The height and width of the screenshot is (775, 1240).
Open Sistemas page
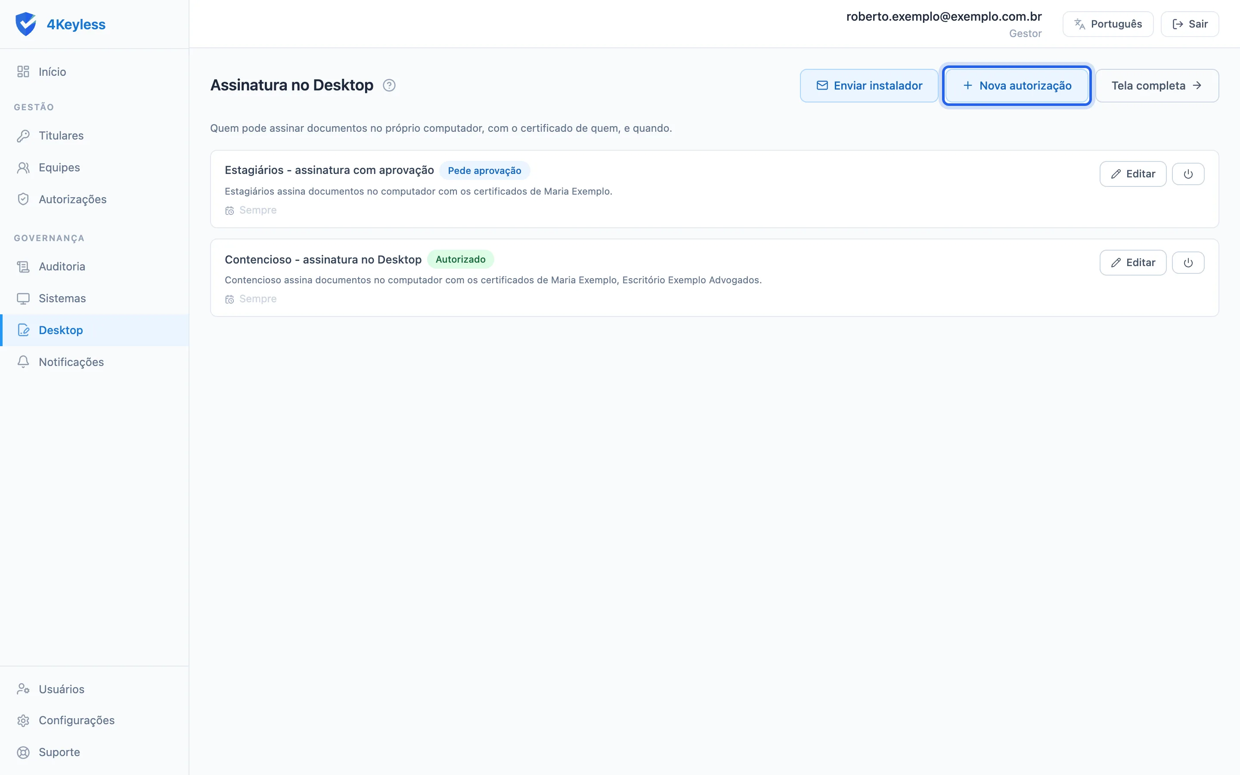(94, 298)
